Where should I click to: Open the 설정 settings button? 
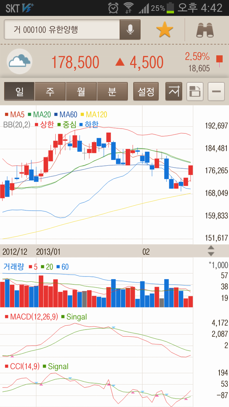(x=146, y=91)
